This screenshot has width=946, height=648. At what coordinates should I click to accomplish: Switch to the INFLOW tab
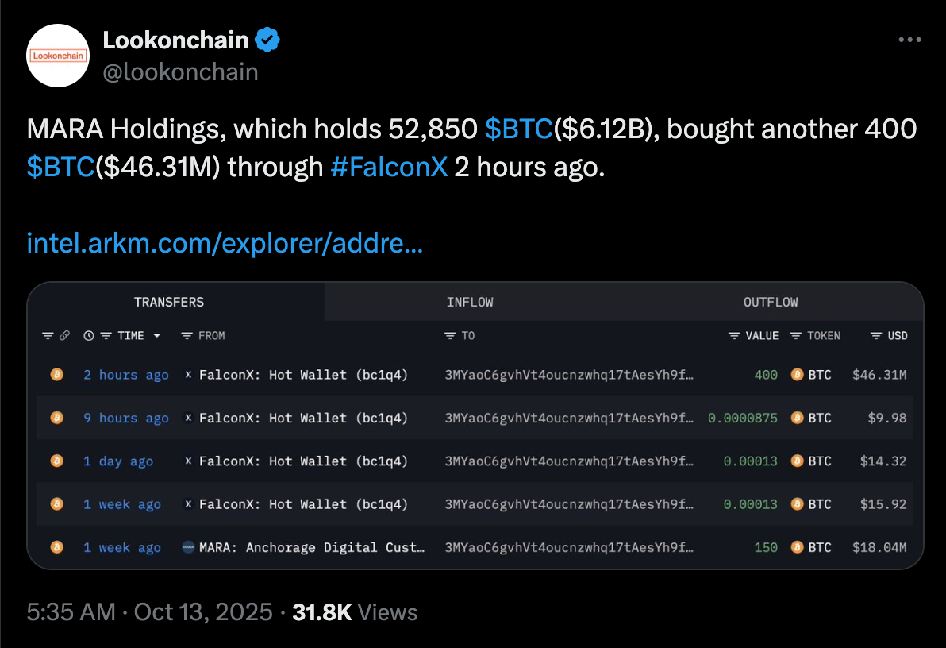point(470,302)
